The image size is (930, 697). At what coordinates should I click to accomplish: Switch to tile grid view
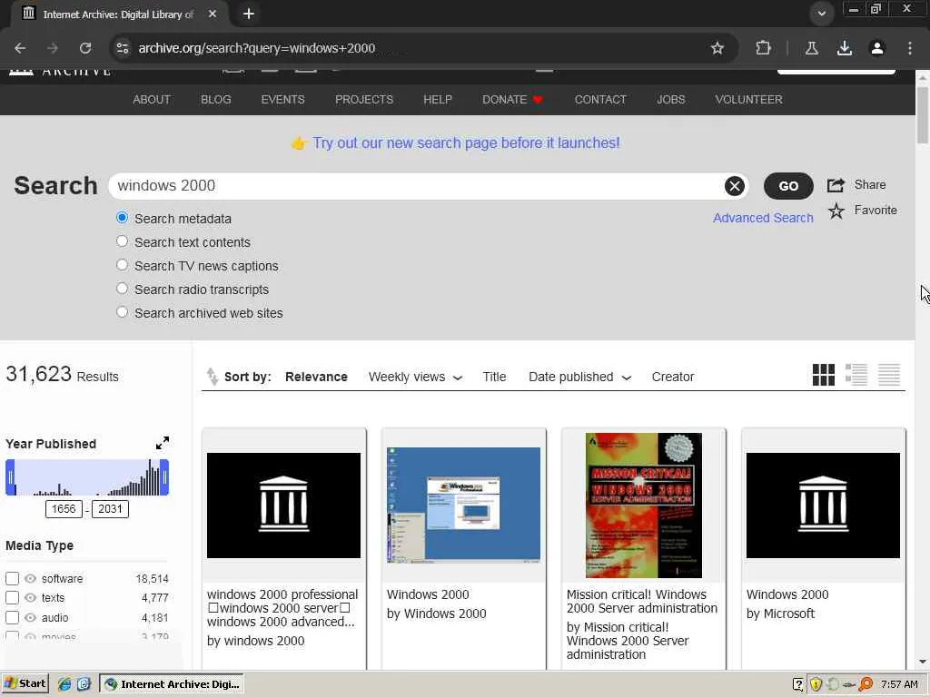point(823,375)
